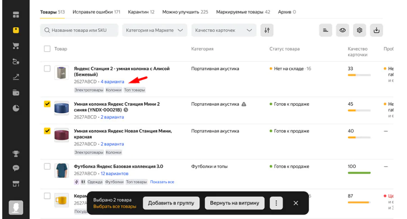Open the settings gear button
This screenshot has height=219, width=407.
pyautogui.click(x=359, y=30)
